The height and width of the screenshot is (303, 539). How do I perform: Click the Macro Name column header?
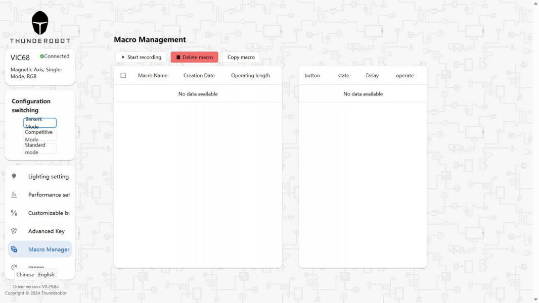pyautogui.click(x=153, y=75)
